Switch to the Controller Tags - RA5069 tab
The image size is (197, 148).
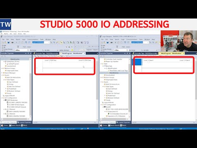(46, 53)
